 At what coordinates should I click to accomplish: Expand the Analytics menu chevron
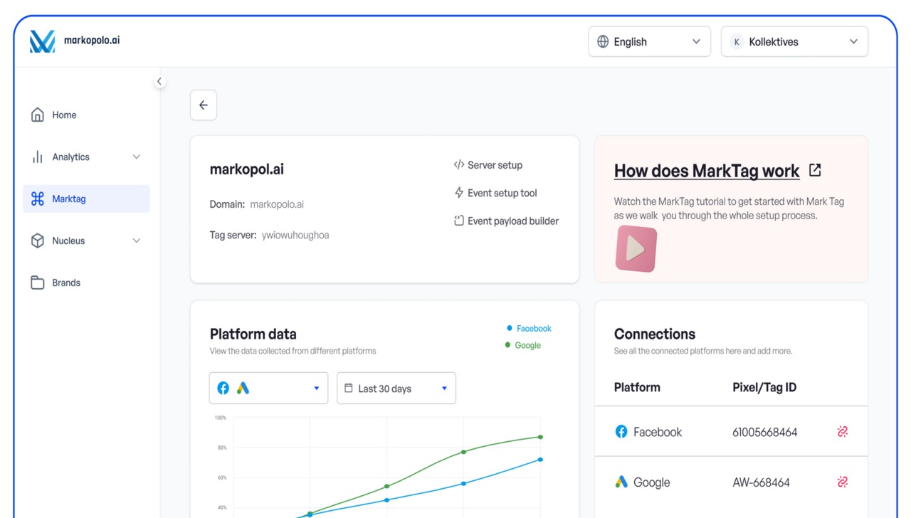point(137,157)
